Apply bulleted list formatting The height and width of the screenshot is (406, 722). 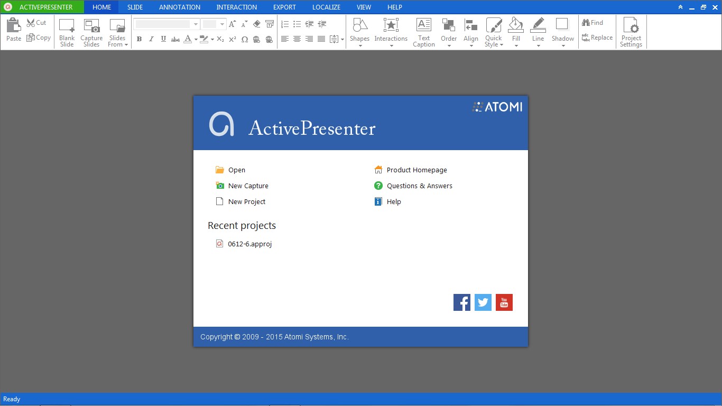pos(297,24)
